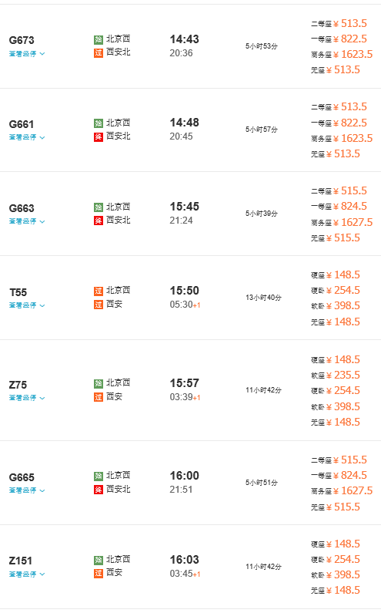Image resolution: width=381 pixels, height=613 pixels.
Task: Click green origin-station icon for G673
Action: click(x=99, y=39)
